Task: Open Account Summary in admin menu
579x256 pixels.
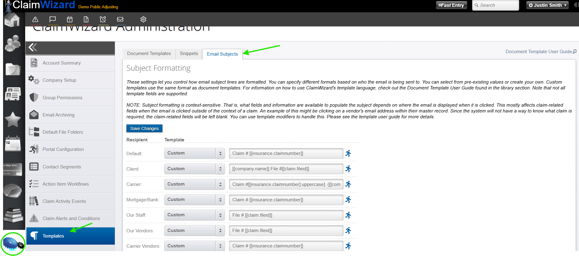Action: coord(70,63)
